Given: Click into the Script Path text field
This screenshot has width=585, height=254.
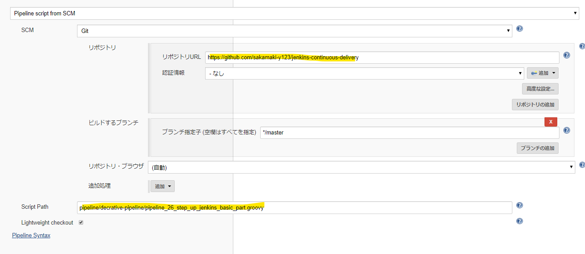Looking at the screenshot, I should (x=294, y=207).
